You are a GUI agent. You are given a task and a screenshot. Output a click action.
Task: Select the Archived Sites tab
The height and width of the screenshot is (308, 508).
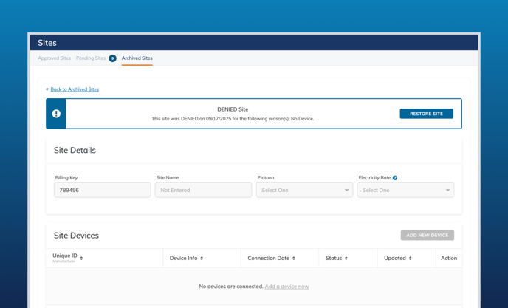[x=137, y=58]
